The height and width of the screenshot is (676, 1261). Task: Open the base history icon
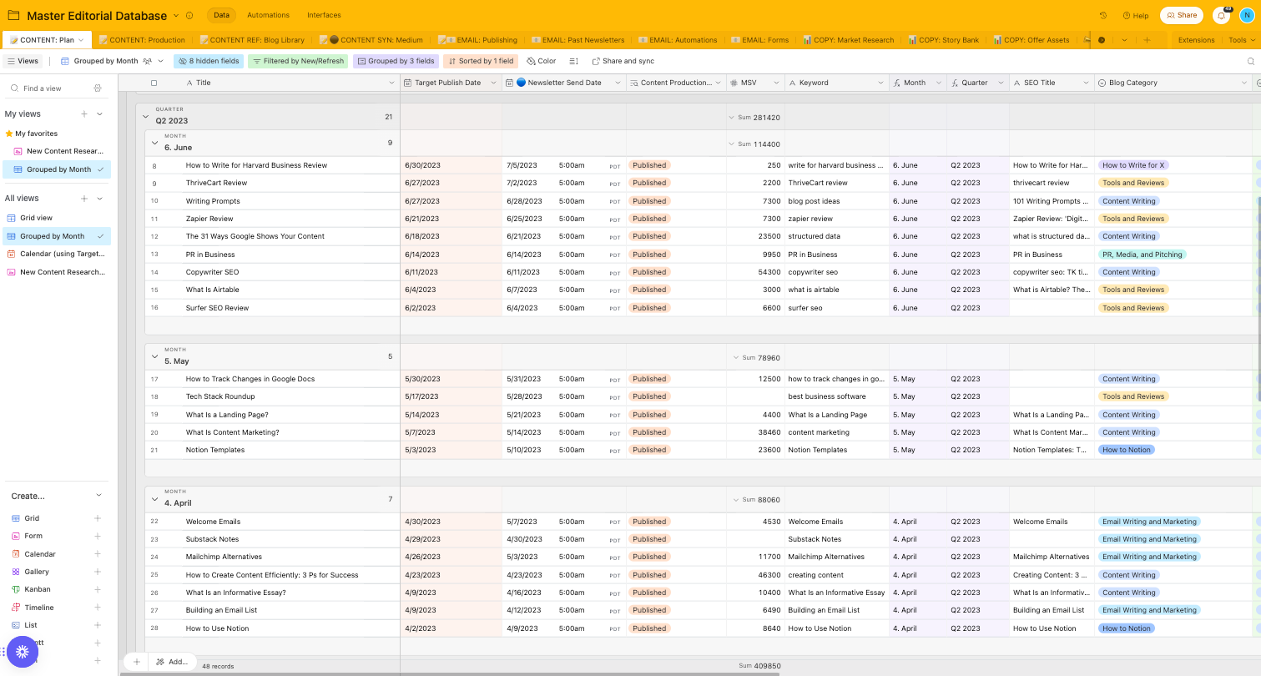[x=1103, y=15]
